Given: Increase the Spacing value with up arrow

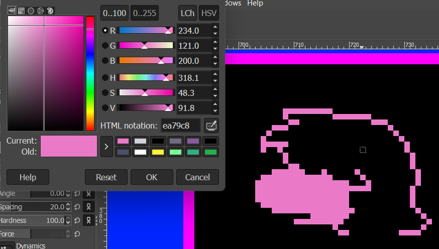Looking at the screenshot, I should (68, 205).
